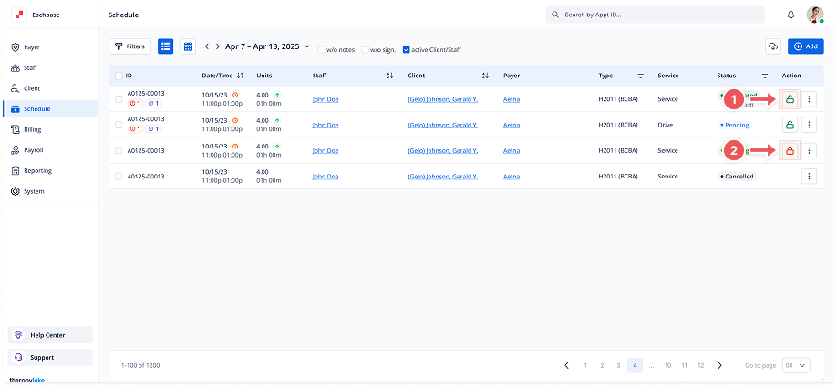Open the Go to page dropdown

(796, 365)
